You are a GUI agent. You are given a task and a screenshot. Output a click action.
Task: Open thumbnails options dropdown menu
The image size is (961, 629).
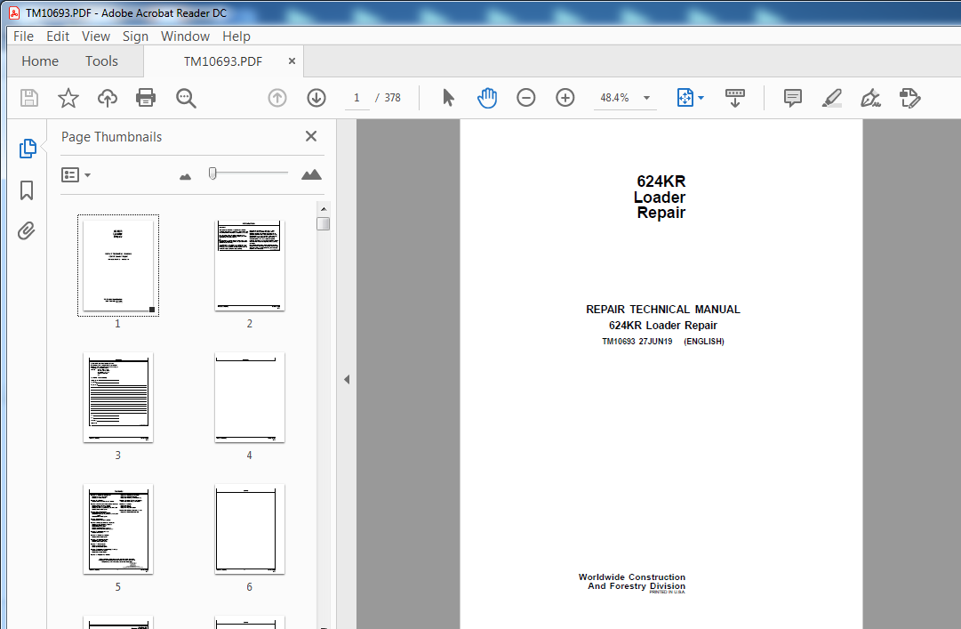(76, 175)
